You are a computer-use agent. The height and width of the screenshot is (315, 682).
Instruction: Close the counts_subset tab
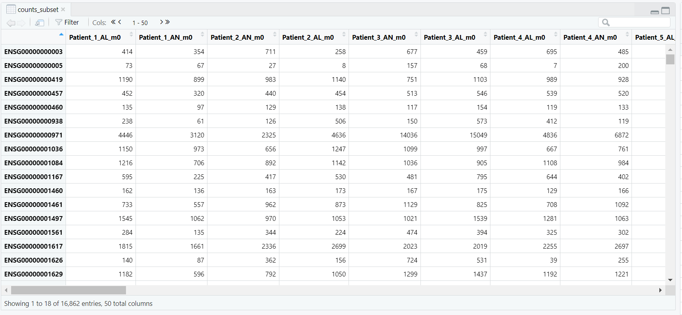click(x=63, y=10)
